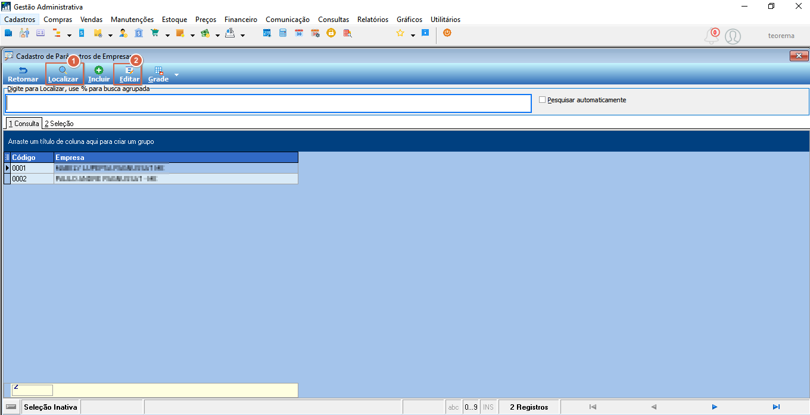Open the calculator icon
The width and height of the screenshot is (810, 415).
pyautogui.click(x=283, y=33)
